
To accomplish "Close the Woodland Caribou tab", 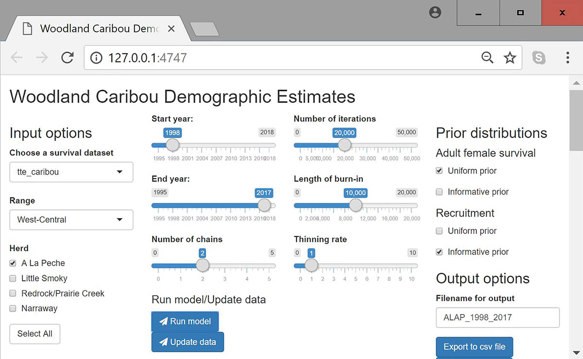I will coord(171,29).
